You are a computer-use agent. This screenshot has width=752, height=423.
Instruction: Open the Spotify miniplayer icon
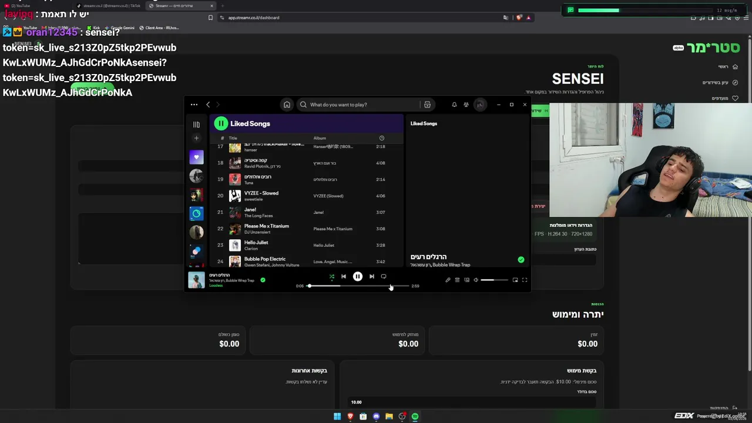[x=515, y=280]
